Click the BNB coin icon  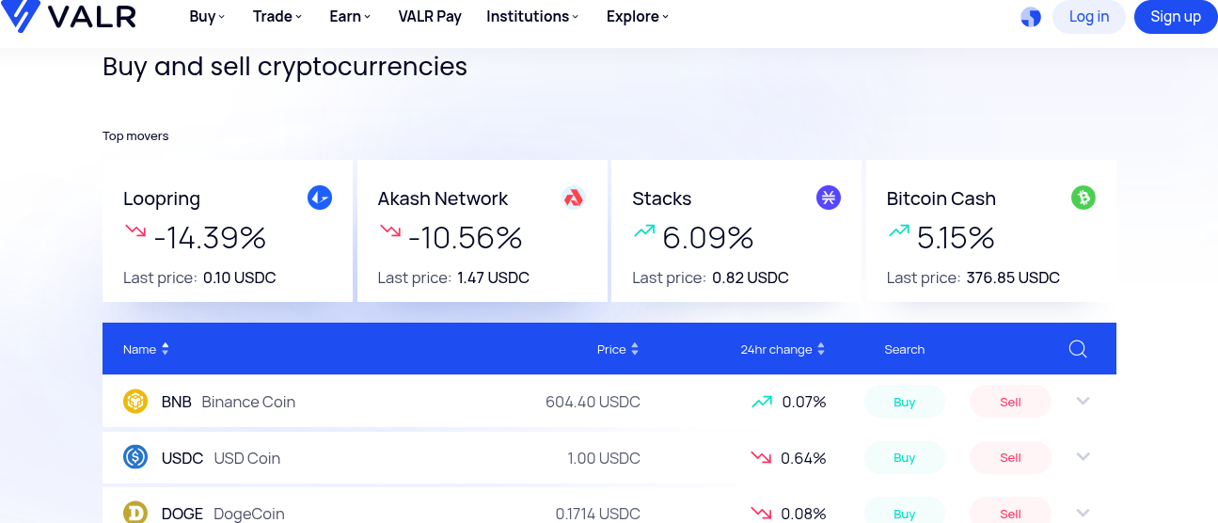(135, 402)
